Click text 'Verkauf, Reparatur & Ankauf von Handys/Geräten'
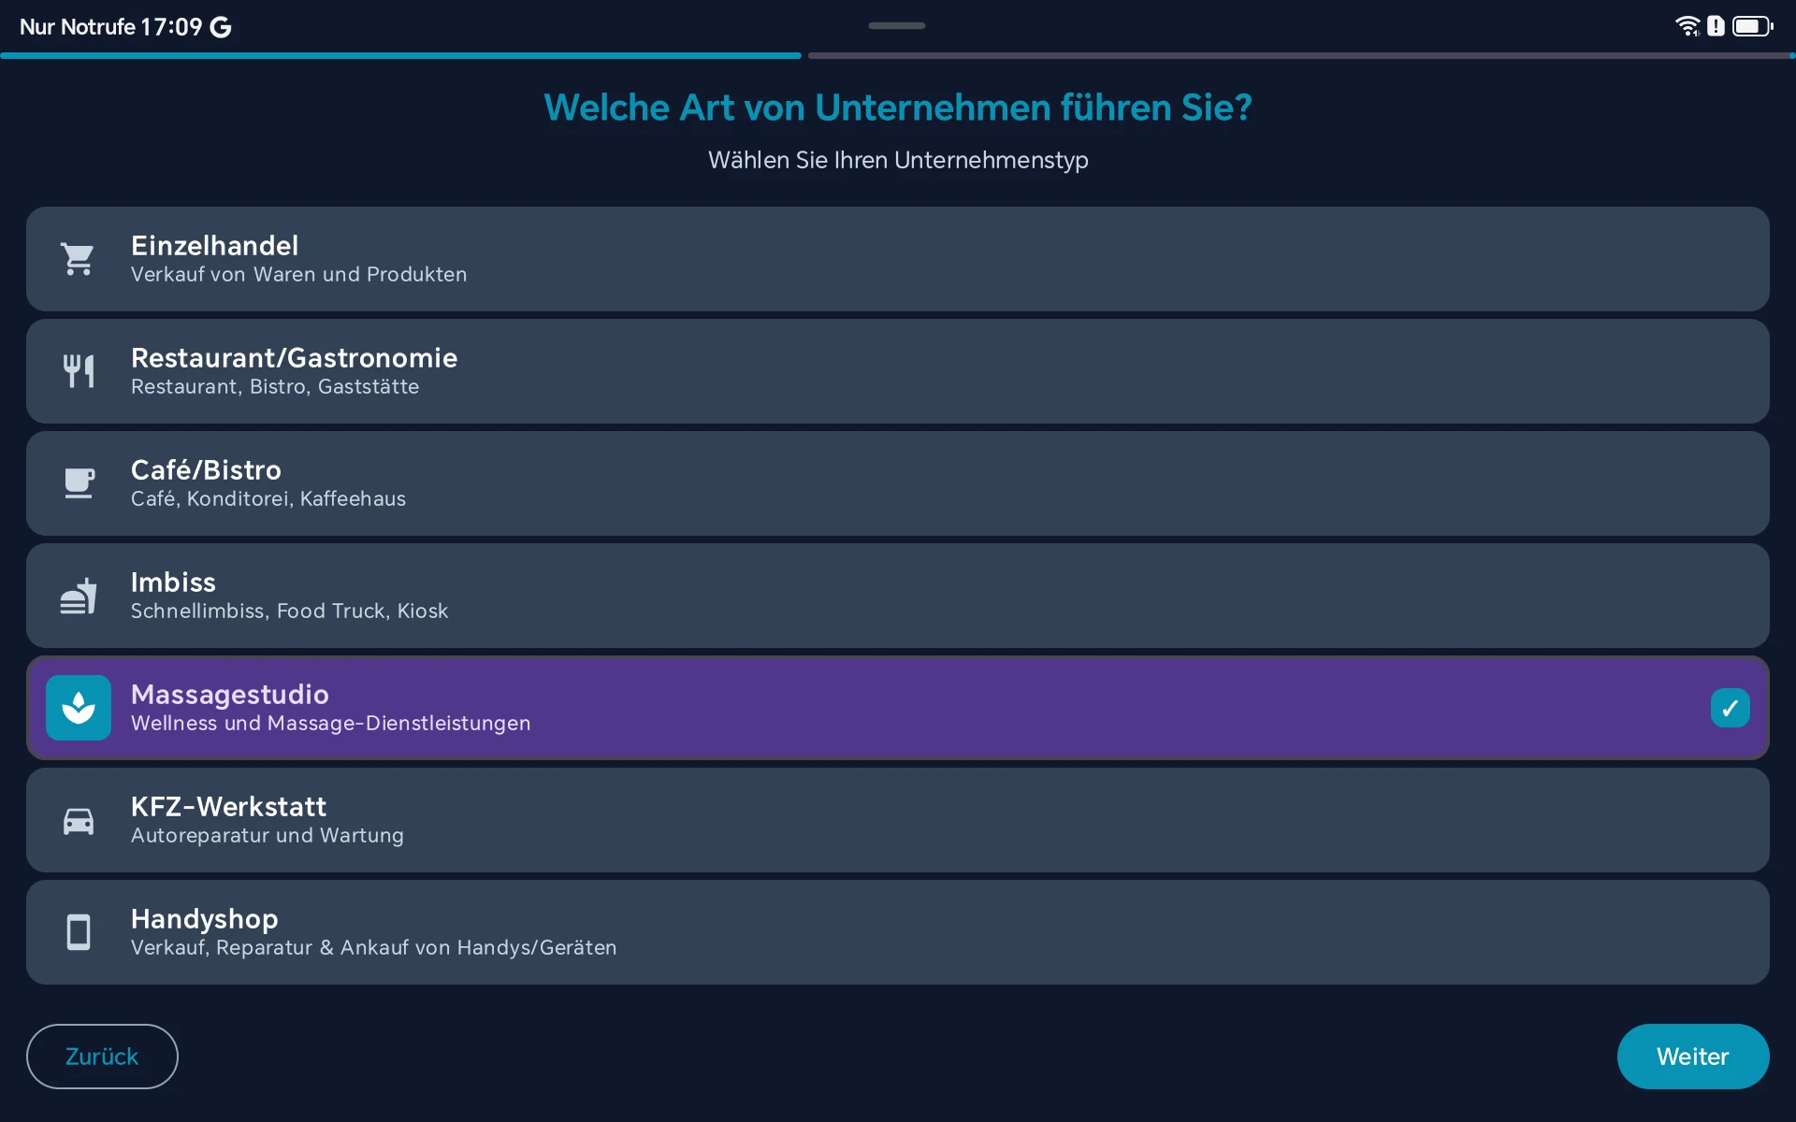Image resolution: width=1796 pixels, height=1122 pixels. tap(373, 948)
